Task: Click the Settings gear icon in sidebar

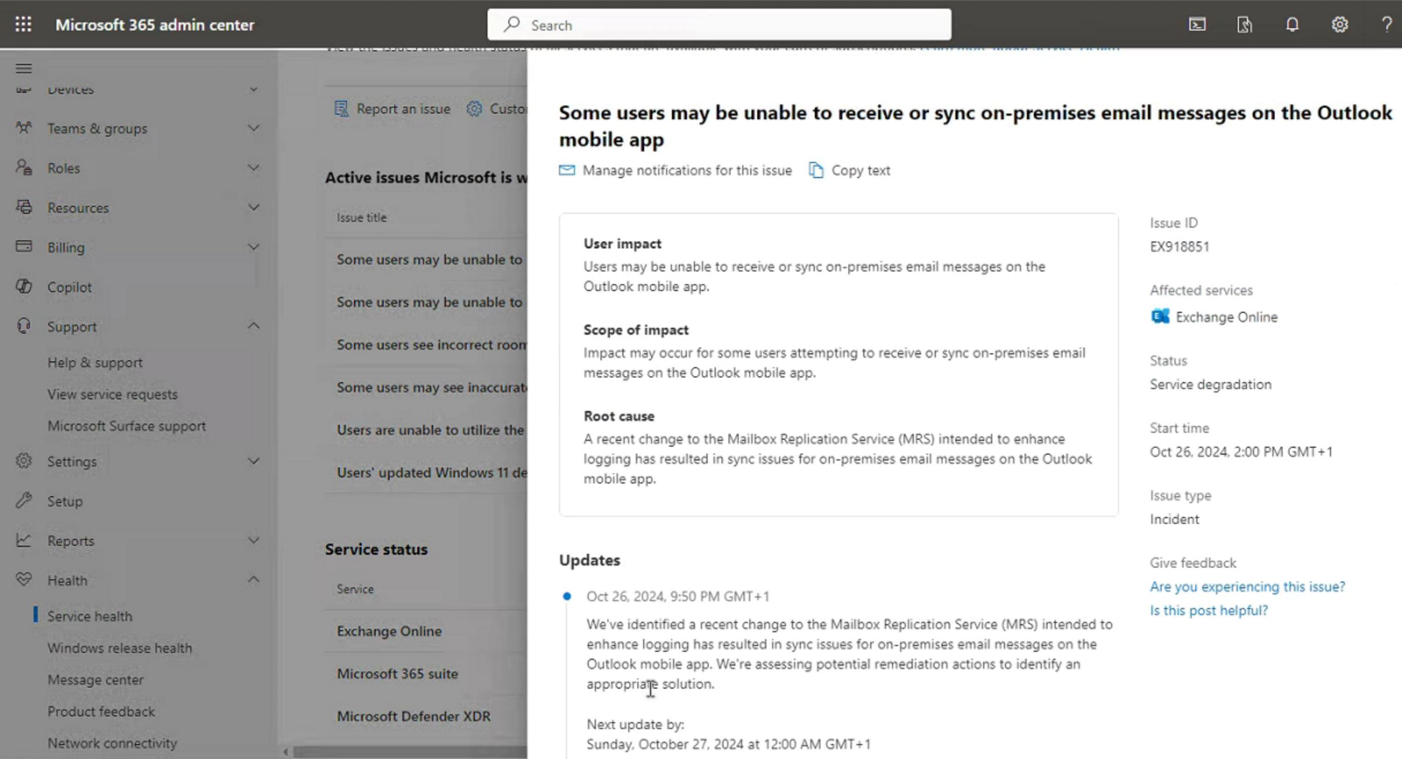Action: click(24, 460)
